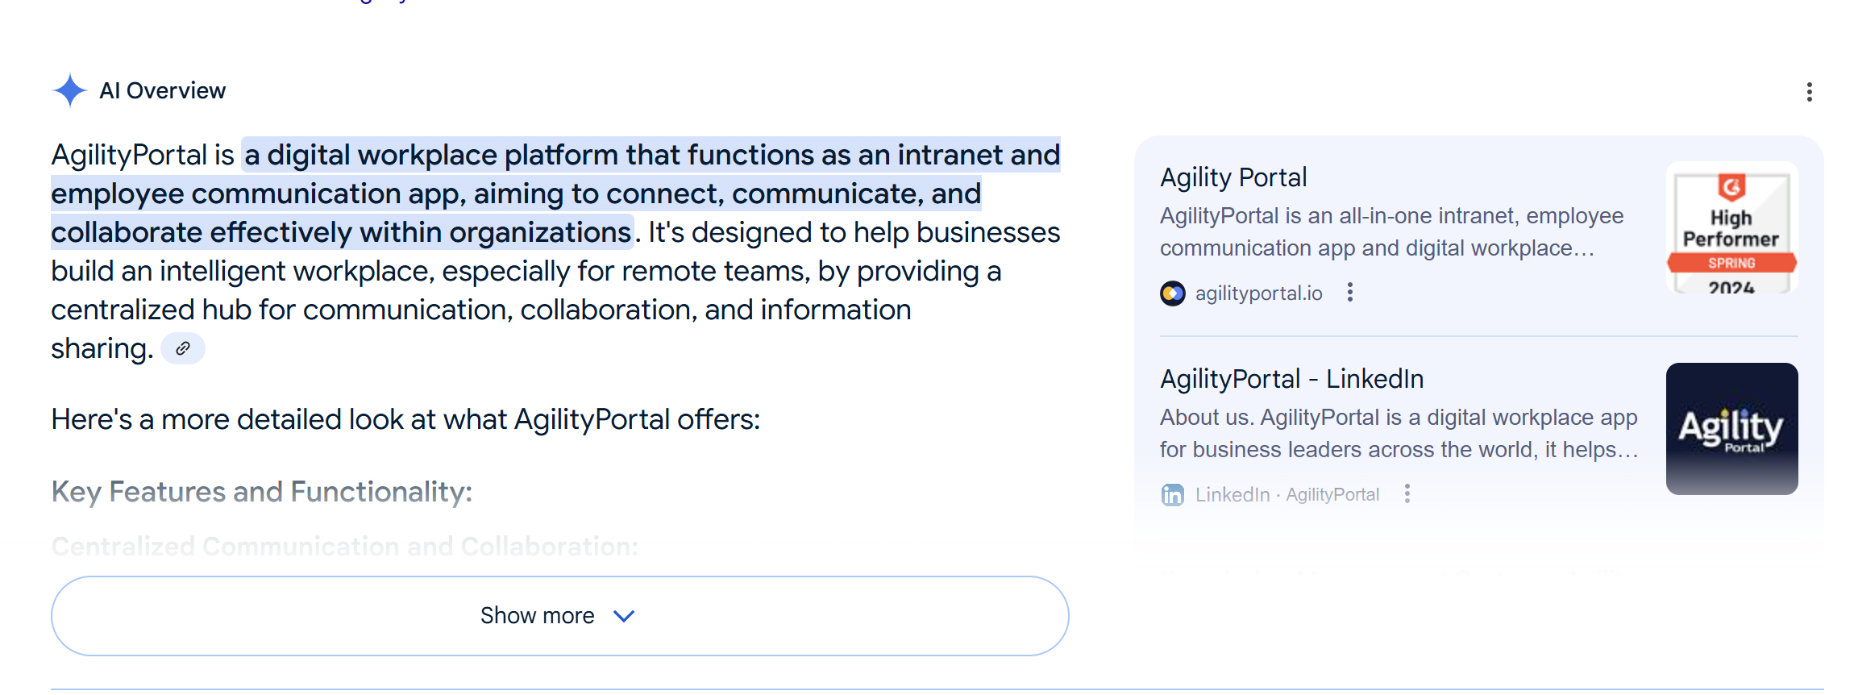Click the AI Overview sparkle icon
1854x695 pixels.
(70, 90)
